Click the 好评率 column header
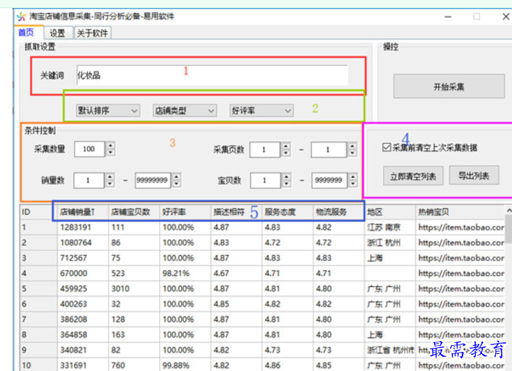This screenshot has width=512, height=371. 185,212
